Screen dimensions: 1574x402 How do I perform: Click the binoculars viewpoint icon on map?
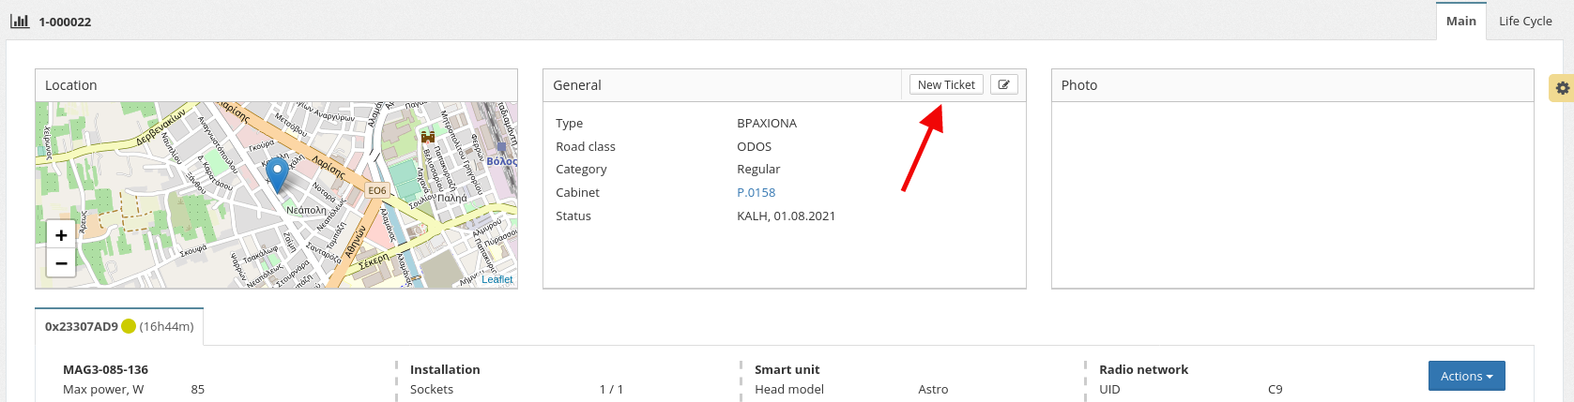tap(428, 137)
